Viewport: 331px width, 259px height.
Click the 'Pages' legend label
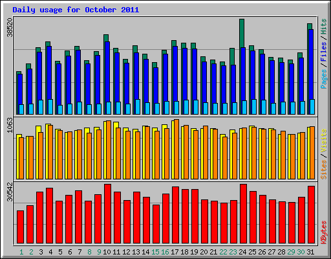324,79
